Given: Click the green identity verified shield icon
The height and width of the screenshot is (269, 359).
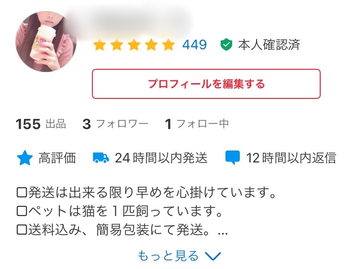Looking at the screenshot, I should 226,44.
